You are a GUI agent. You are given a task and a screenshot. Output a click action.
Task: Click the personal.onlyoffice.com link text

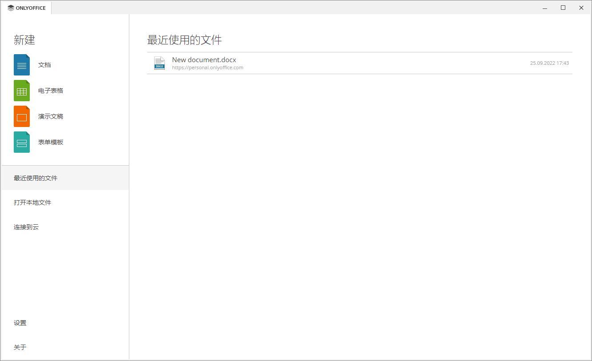(208, 67)
